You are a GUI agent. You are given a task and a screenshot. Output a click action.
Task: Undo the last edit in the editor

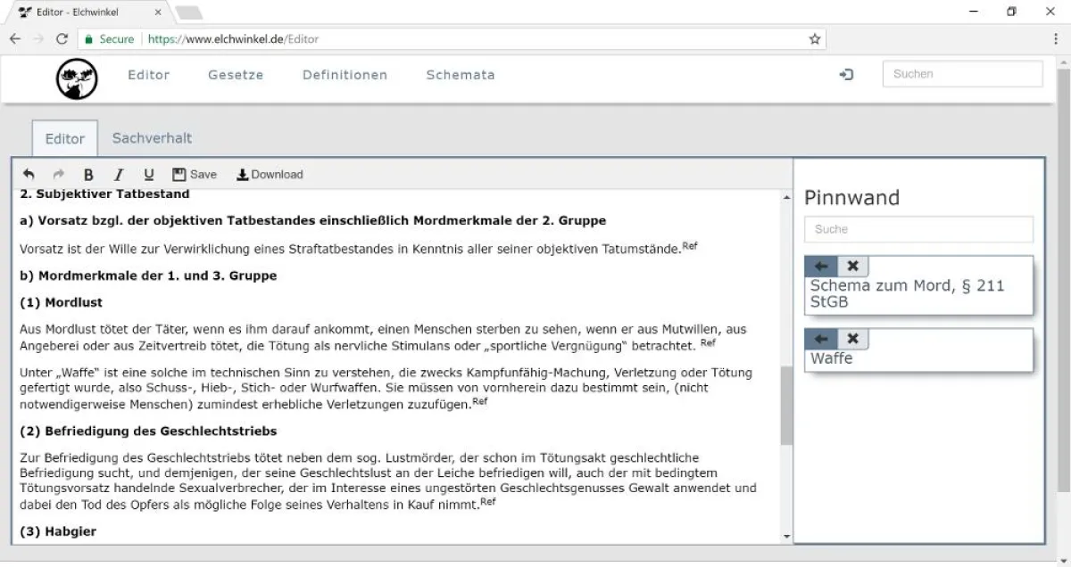point(27,174)
